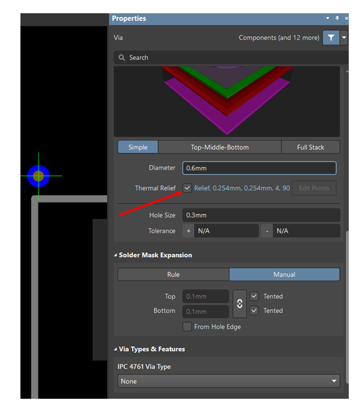Collapse the Via Types & Features section
362x406 pixels.
point(116,349)
